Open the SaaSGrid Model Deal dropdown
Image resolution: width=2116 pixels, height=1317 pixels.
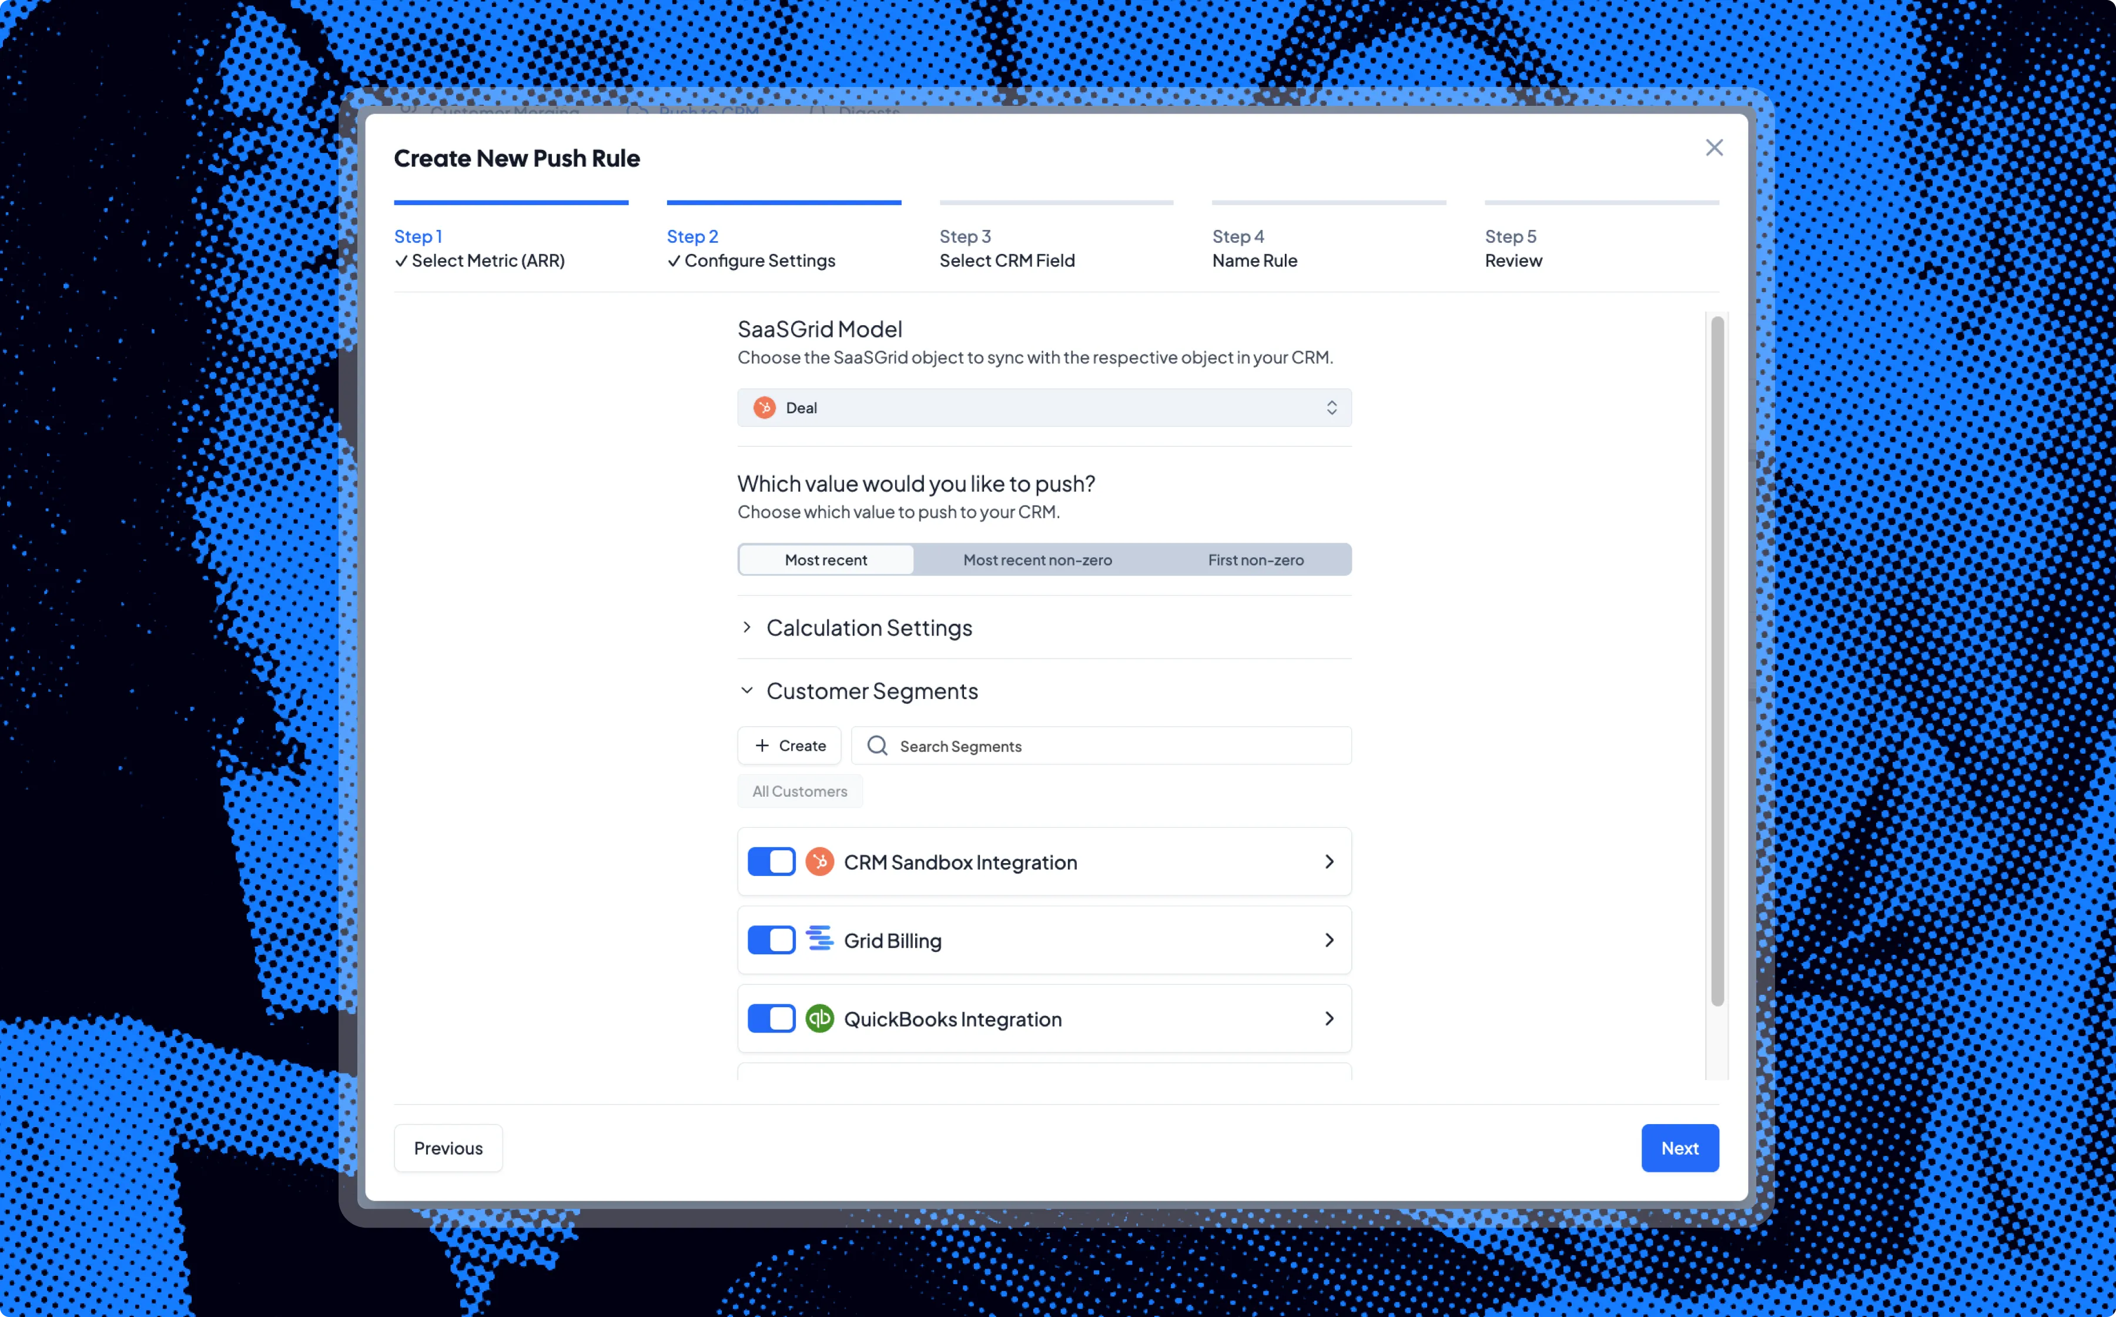[1043, 407]
